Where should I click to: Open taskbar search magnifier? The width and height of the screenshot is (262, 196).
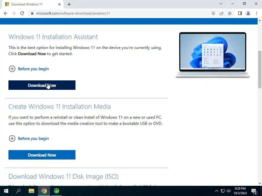[x=18, y=191]
